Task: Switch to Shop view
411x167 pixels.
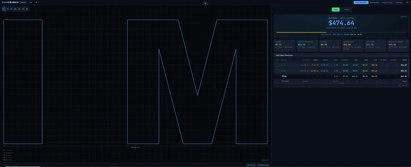Action: tap(336, 9)
